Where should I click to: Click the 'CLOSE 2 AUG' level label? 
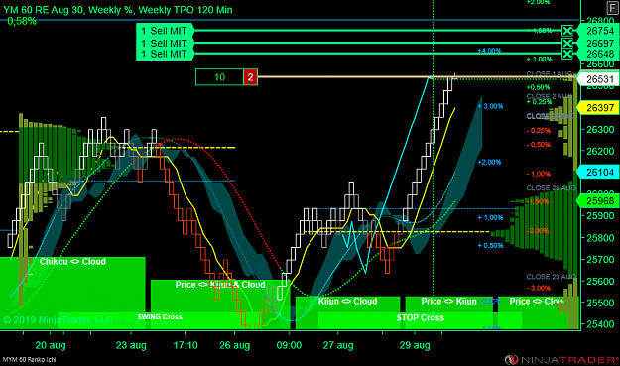click(549, 96)
